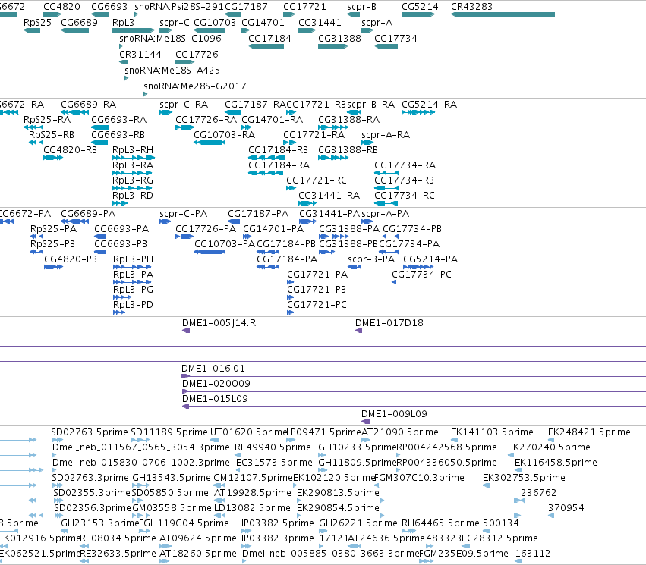Select transcript RpL3-RG
Viewport: 646px width, 565px height.
pos(132,188)
